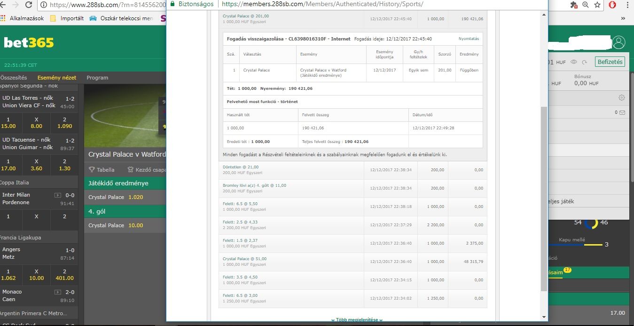Expand the Felett: 1.5 @ 2,37 bet row
The height and width of the screenshot is (326, 634).
(353, 243)
